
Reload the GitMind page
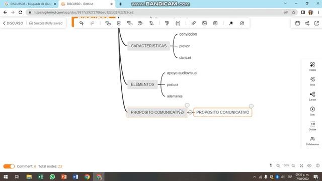tap(20, 12)
